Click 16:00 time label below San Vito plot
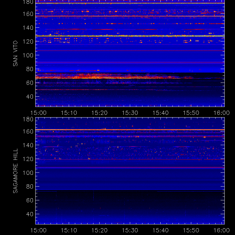This screenshot has width=235, height=235. (222, 113)
